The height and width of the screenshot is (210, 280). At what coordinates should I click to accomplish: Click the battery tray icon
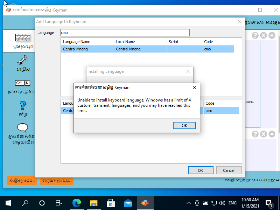tap(205, 203)
